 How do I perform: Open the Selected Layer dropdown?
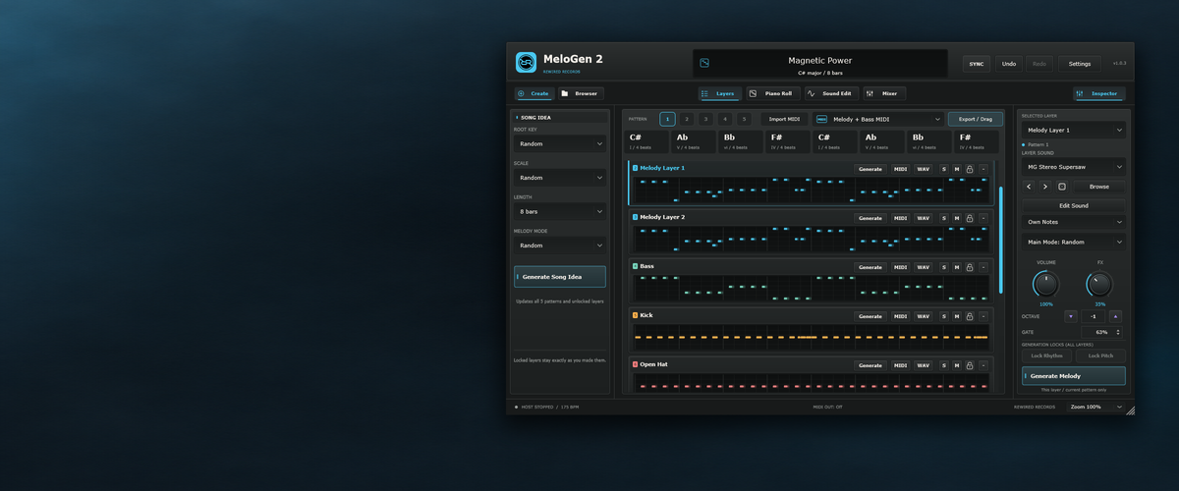(x=1073, y=130)
